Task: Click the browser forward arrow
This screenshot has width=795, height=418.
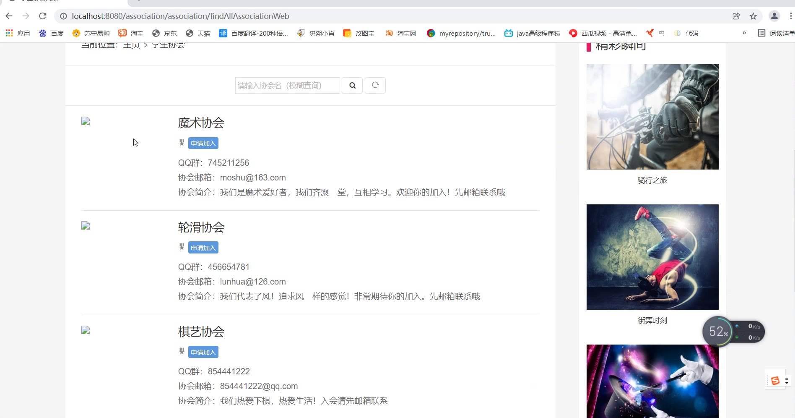Action: [26, 16]
